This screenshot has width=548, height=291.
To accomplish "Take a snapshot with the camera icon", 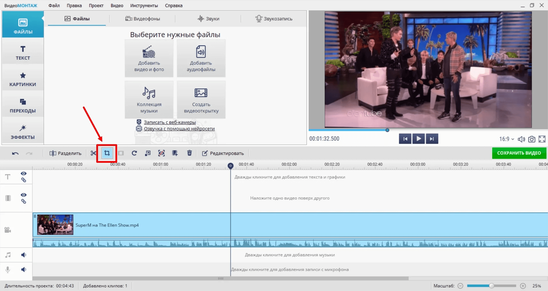I will [531, 139].
